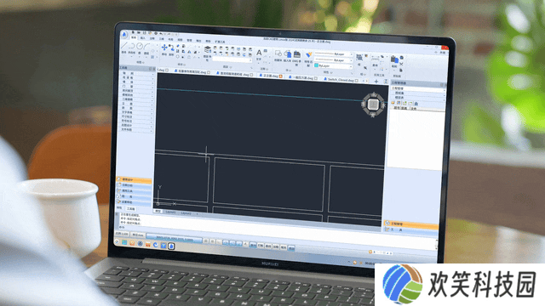Toggle the last highlighted status bar button

pyautogui.click(x=291, y=247)
